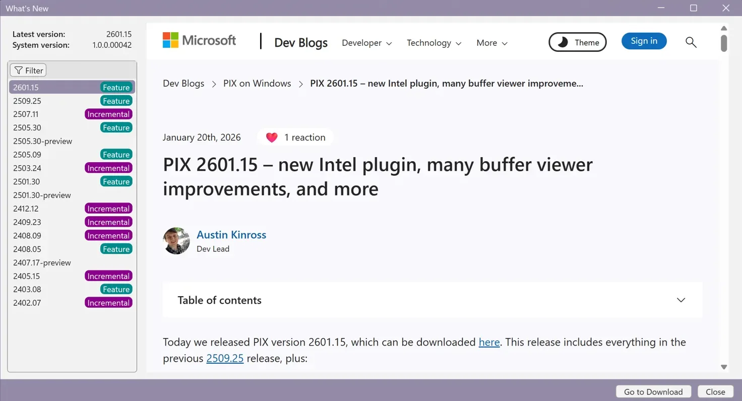Viewport: 742px width, 401px height.
Task: Toggle the site Theme switch
Action: [x=577, y=42]
